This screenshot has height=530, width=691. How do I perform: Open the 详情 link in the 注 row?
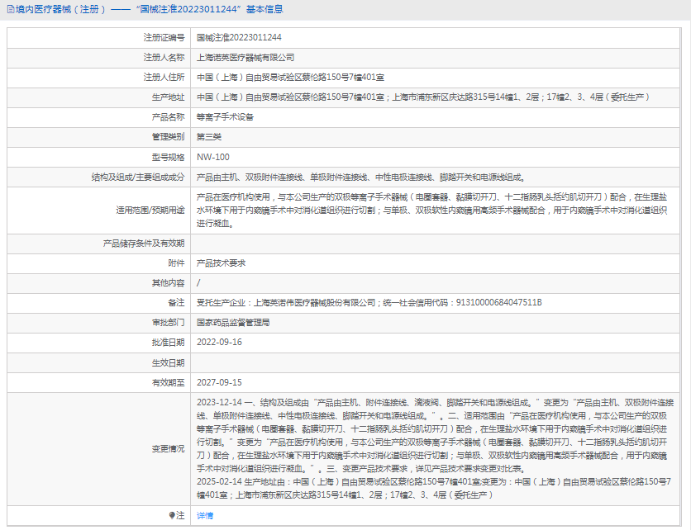[205, 515]
